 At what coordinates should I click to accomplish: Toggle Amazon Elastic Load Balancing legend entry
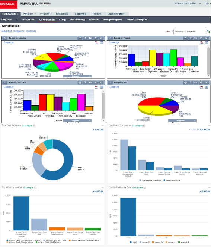tap(48, 242)
